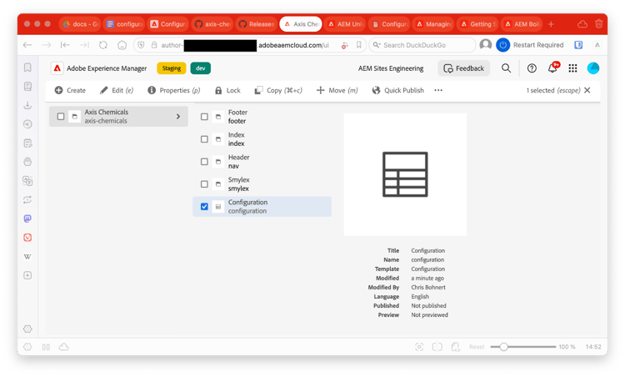Click Quick Publish
The image size is (625, 377).
pyautogui.click(x=397, y=90)
